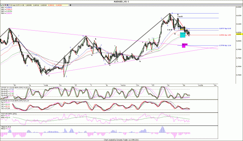
Task: Click the black diamond marker in header bar
Action: pyautogui.click(x=70, y=5)
